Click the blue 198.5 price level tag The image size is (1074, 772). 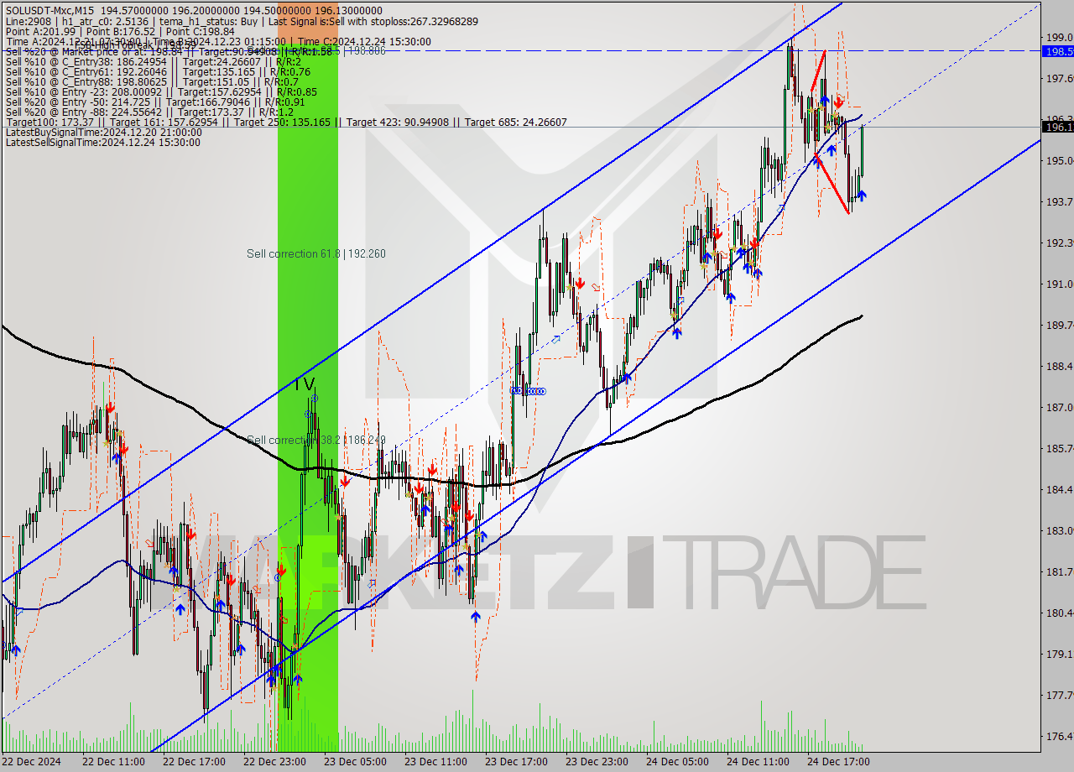[x=1057, y=51]
